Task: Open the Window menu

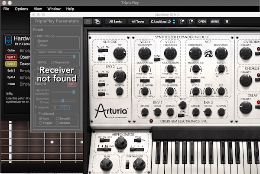Action: click(54, 9)
